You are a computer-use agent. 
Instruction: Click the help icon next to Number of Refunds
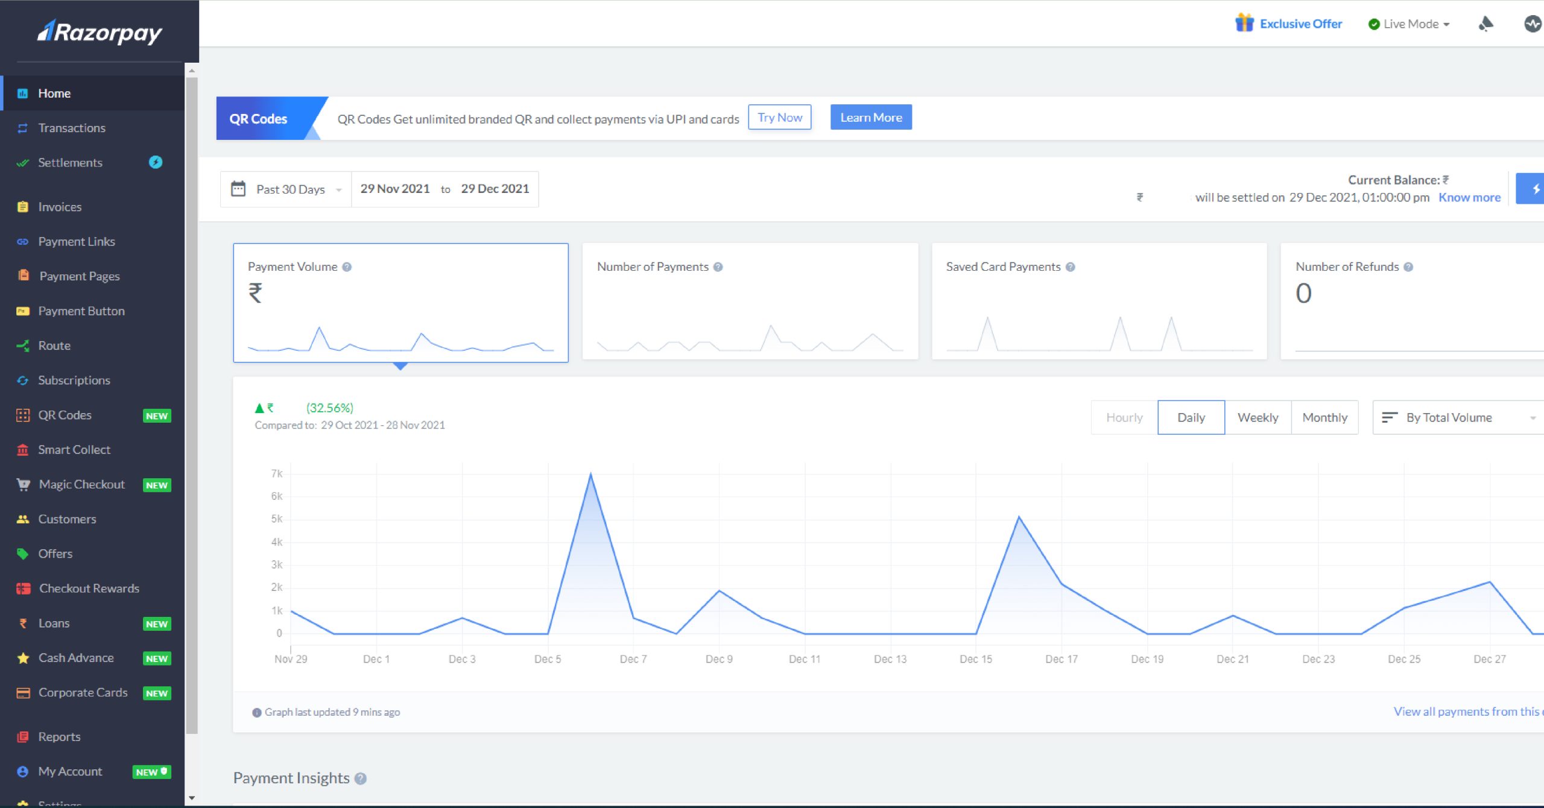(1408, 267)
